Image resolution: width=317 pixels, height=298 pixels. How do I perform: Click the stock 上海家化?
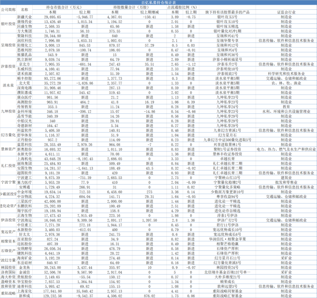[x=24, y=291]
